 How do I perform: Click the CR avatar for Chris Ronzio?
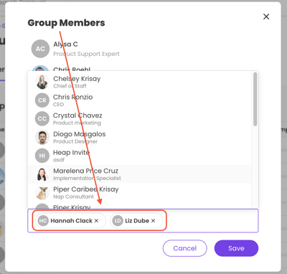tap(42, 100)
